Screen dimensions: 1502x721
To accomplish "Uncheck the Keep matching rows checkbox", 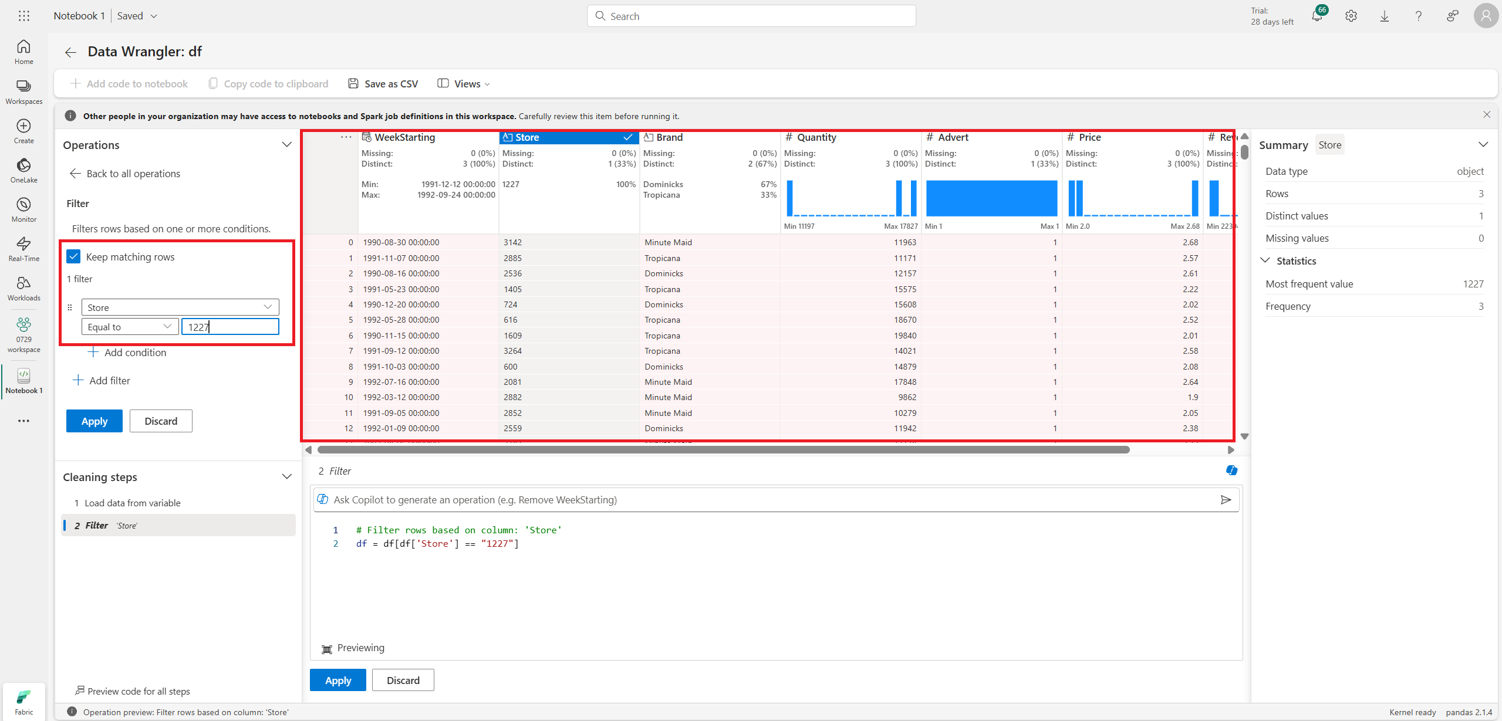I will coord(73,256).
